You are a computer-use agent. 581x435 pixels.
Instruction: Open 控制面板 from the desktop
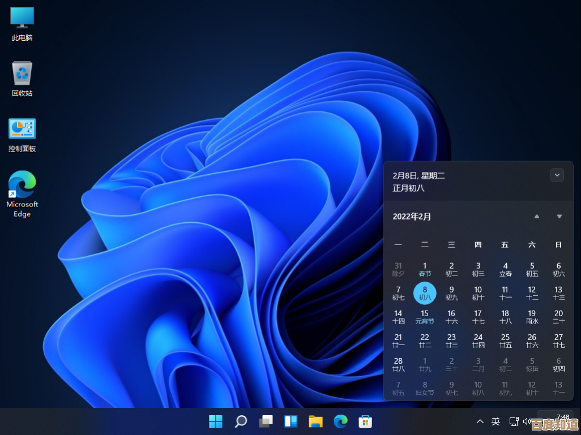coord(22,129)
